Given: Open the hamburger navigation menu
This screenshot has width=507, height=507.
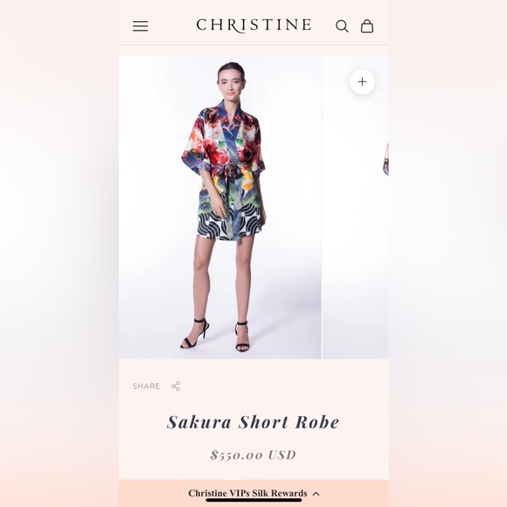Looking at the screenshot, I should tap(141, 26).
